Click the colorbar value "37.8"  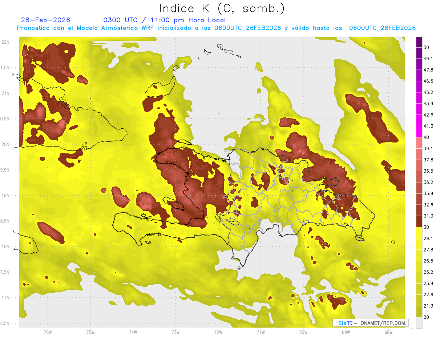tap(429, 160)
